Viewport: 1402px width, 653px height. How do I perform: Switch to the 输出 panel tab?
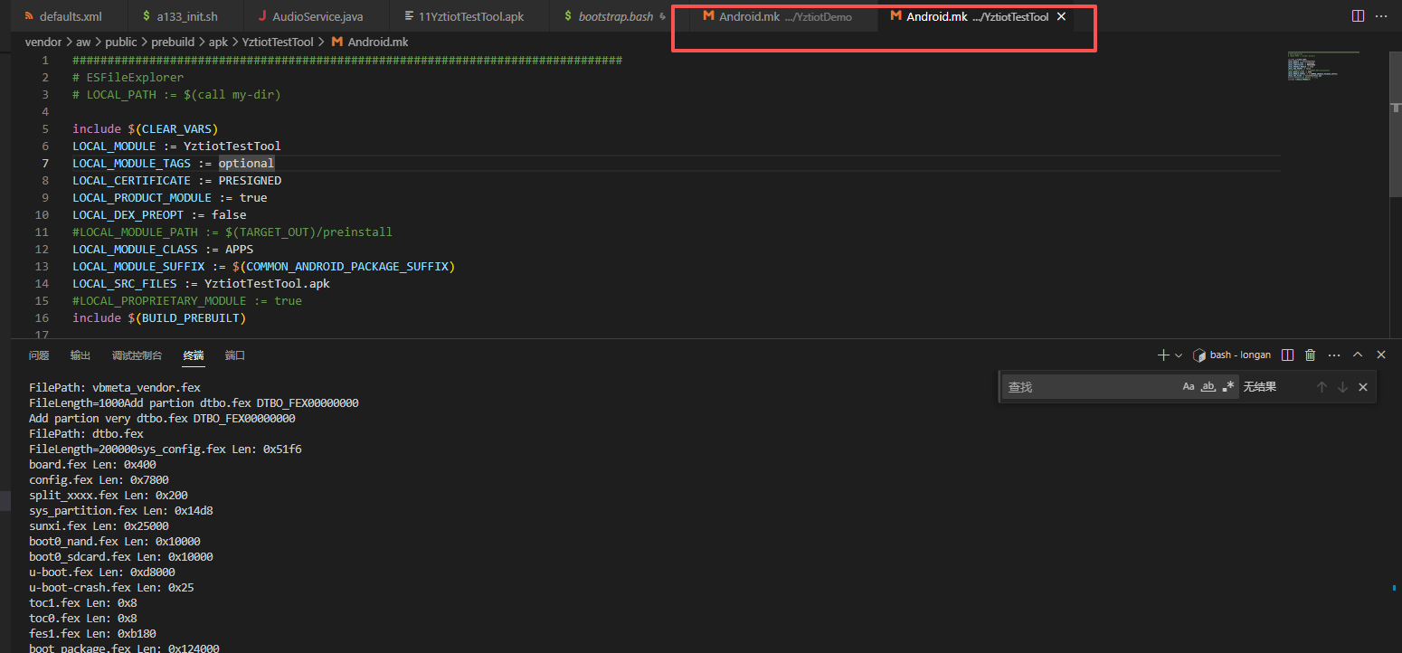point(81,355)
